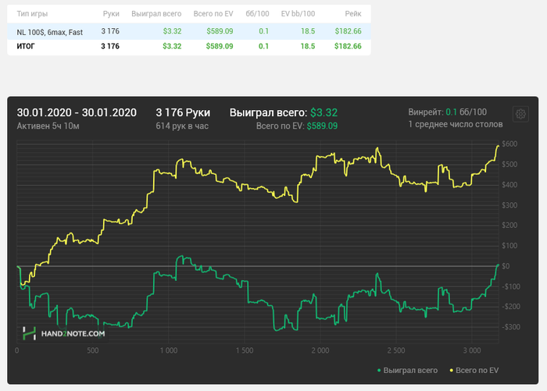This screenshot has height=391, width=547.
Task: Sort table by 'Руки' column header
Action: pyautogui.click(x=111, y=14)
